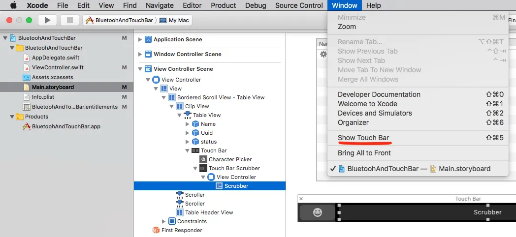This screenshot has height=237, width=516.
Task: Expand the Window Controller Scene
Action: click(x=140, y=54)
